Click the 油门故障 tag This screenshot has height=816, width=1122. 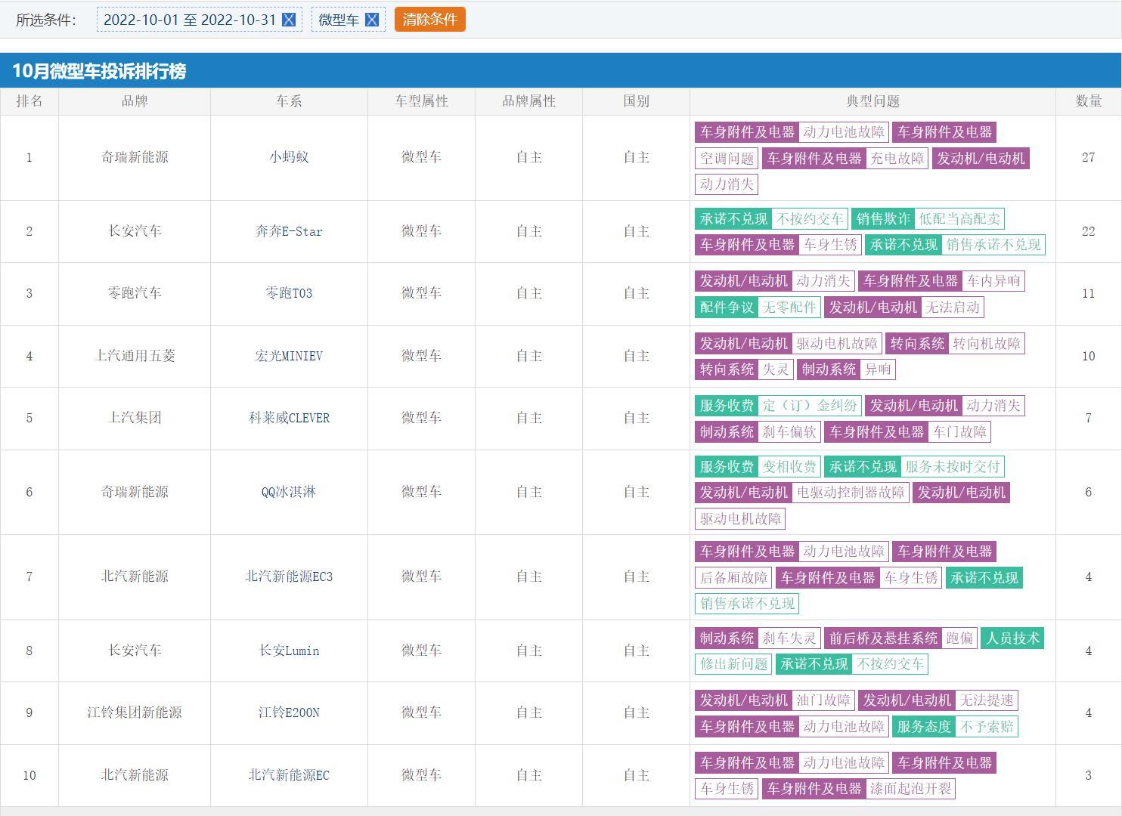point(823,700)
